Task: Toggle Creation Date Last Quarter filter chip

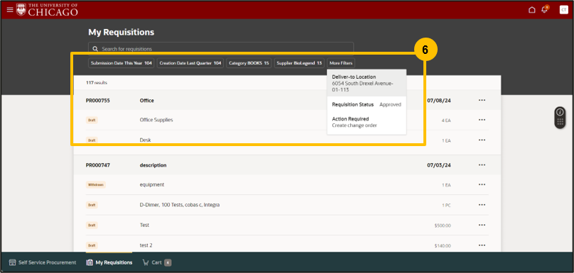Action: [190, 63]
